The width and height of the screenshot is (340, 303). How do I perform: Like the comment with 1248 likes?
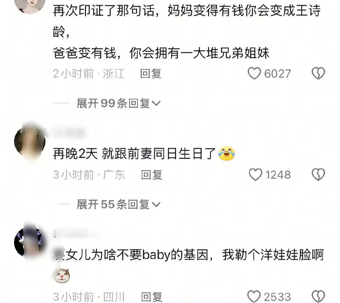(255, 174)
